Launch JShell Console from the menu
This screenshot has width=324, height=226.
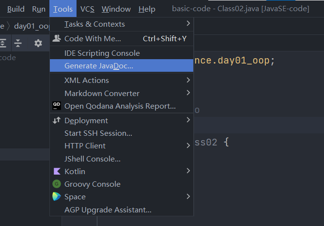pyautogui.click(x=92, y=159)
